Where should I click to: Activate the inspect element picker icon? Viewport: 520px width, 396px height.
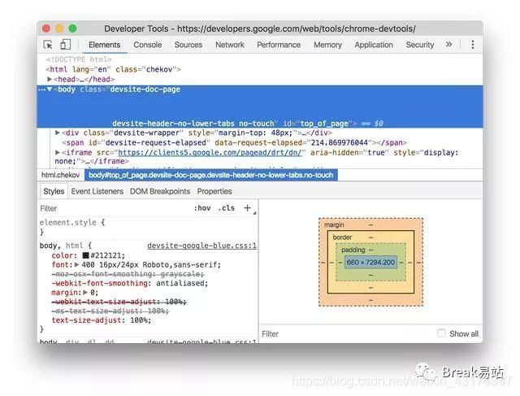pos(48,45)
